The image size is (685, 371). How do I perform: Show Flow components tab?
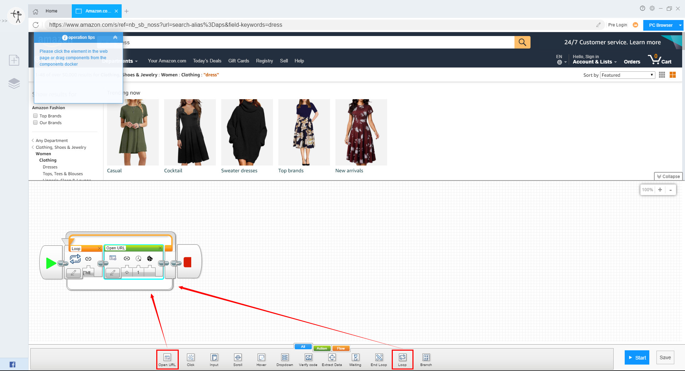[341, 349]
